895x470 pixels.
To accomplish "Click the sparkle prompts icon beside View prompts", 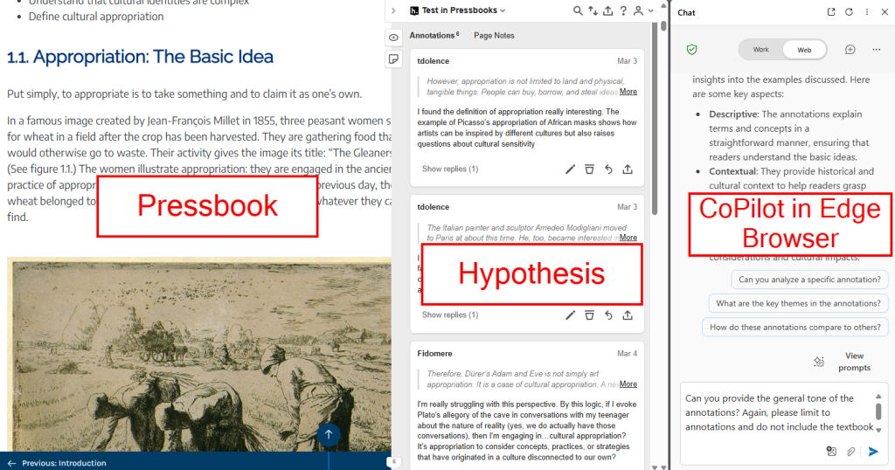I will [819, 362].
